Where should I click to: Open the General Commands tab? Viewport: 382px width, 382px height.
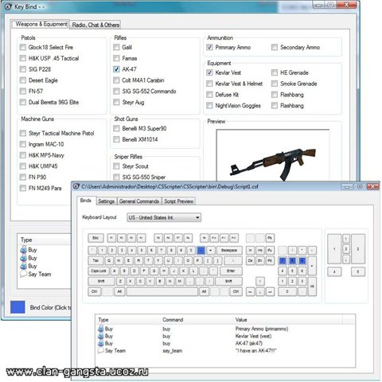(139, 201)
